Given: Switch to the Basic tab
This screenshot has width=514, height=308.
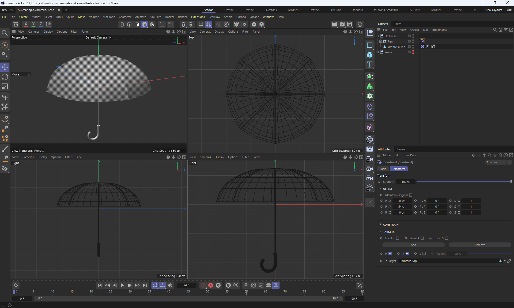Looking at the screenshot, I should pyautogui.click(x=383, y=169).
